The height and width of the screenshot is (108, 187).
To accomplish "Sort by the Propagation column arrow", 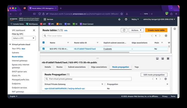I will [x=167, y=84].
